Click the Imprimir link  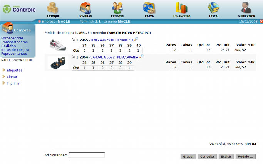coord(13,83)
